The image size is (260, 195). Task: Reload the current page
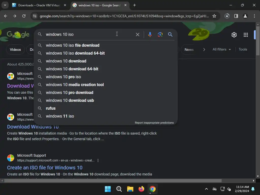click(24, 16)
